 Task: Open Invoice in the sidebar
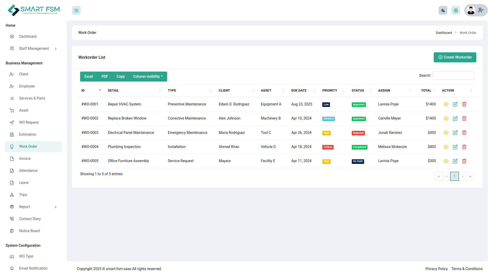tap(25, 159)
